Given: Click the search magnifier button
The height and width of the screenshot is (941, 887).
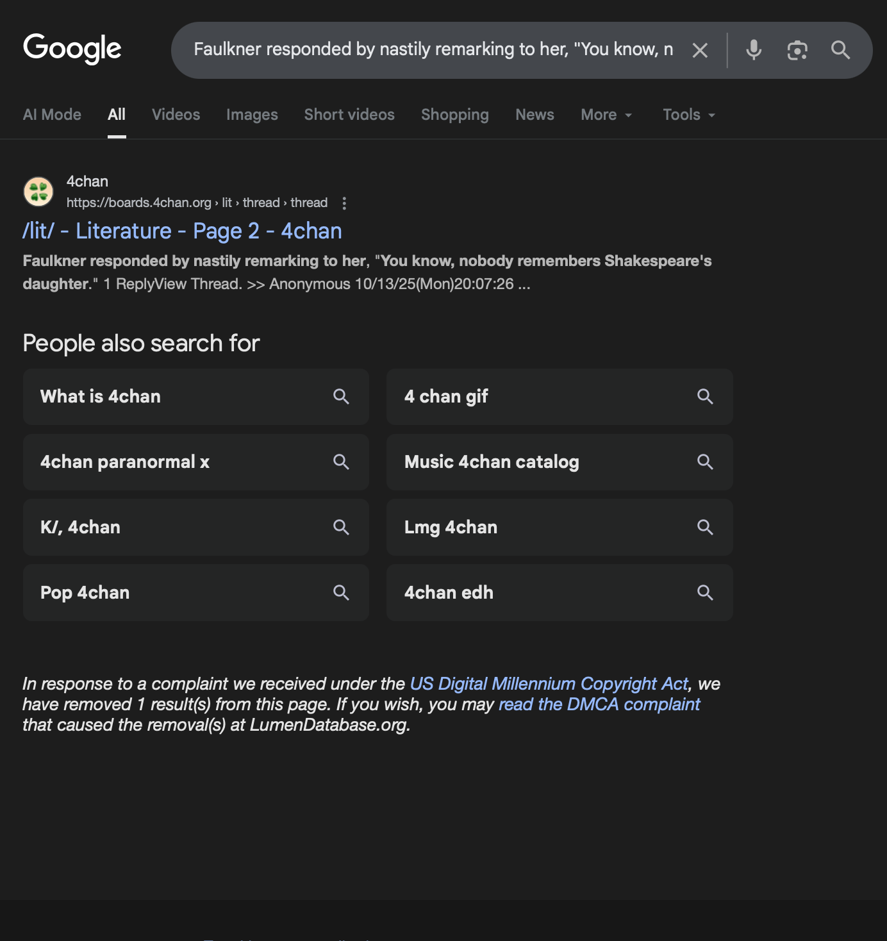Looking at the screenshot, I should tap(840, 50).
